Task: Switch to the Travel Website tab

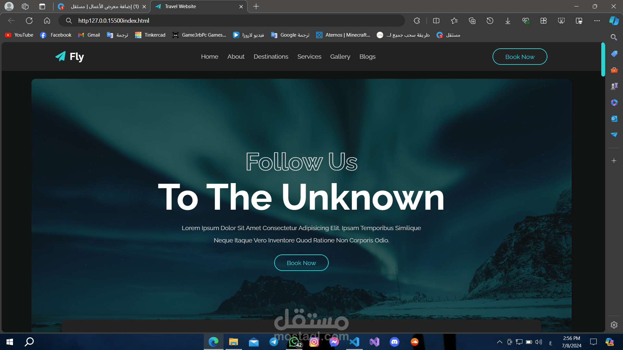Action: 199,6
